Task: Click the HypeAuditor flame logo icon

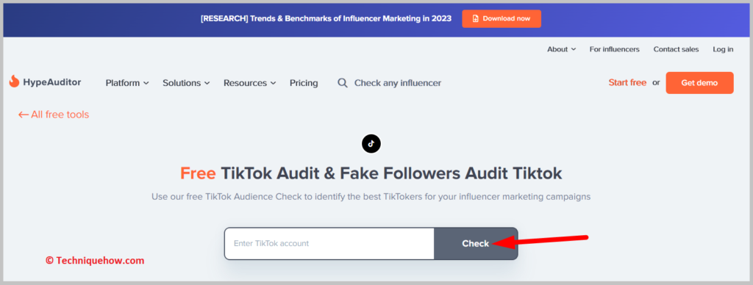Action: (x=14, y=82)
